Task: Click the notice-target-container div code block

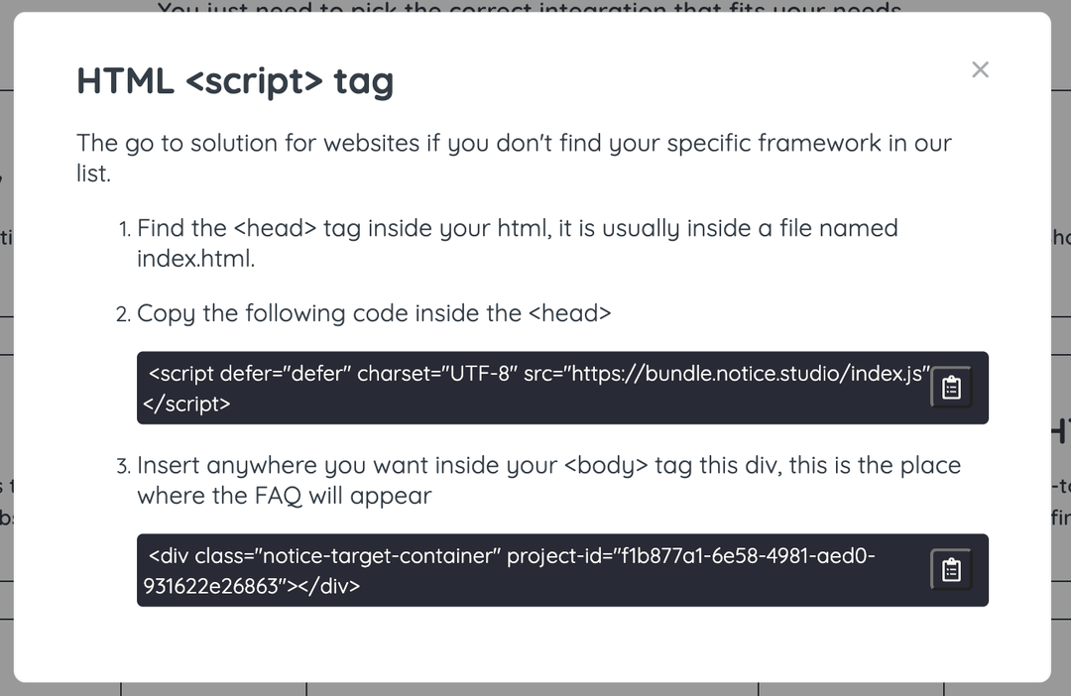Action: click(562, 570)
